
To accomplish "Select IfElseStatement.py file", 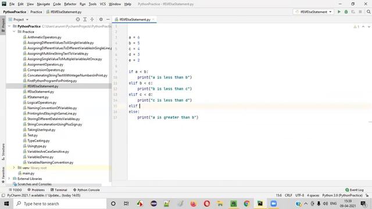I will pyautogui.click(x=41, y=92).
